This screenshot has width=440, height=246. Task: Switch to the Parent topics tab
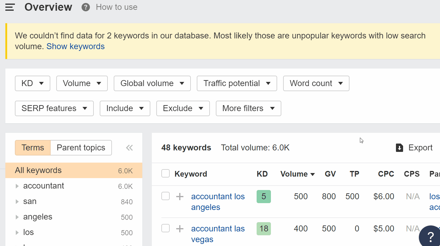[81, 147]
